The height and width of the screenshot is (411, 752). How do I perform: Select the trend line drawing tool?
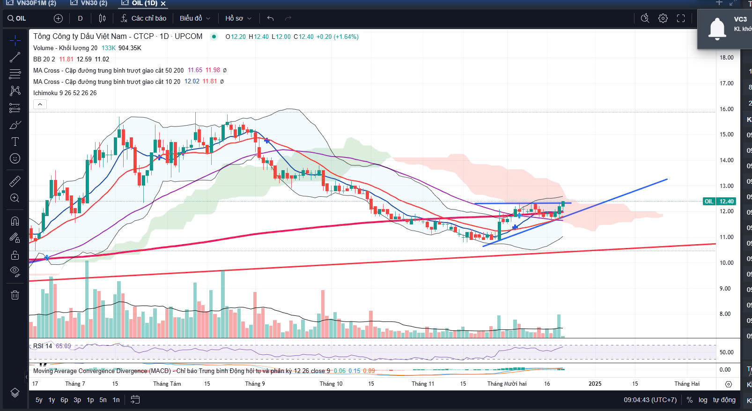coord(15,57)
